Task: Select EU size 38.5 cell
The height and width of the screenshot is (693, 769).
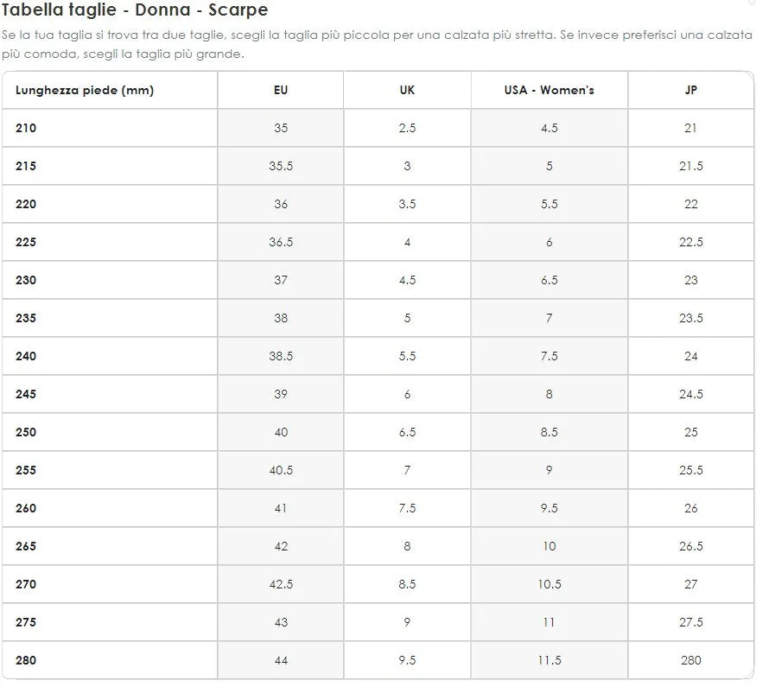Action: (x=281, y=356)
